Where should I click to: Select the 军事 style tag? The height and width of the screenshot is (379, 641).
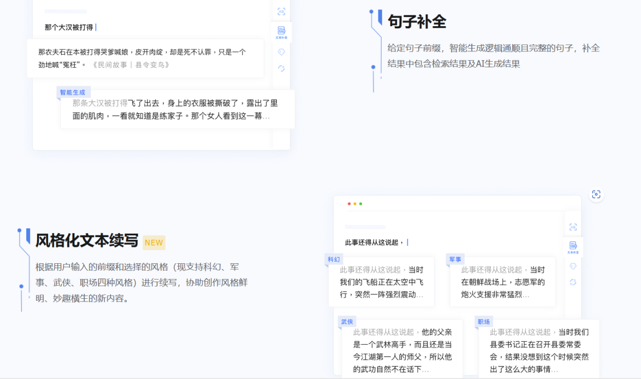(455, 259)
